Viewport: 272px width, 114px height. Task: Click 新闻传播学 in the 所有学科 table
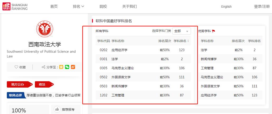pos(119,86)
